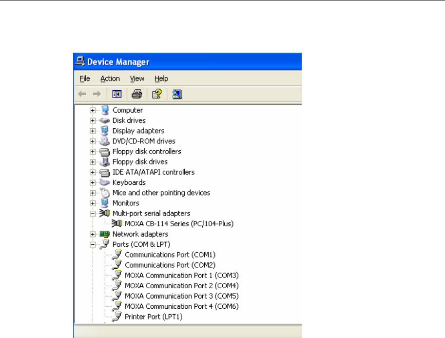This screenshot has height=338, width=445.
Task: Expand the Network adapters node
Action: coord(93,234)
